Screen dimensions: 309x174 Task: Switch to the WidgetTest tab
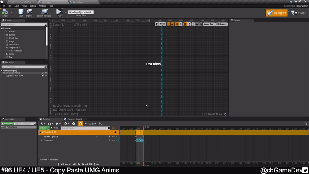78,2
